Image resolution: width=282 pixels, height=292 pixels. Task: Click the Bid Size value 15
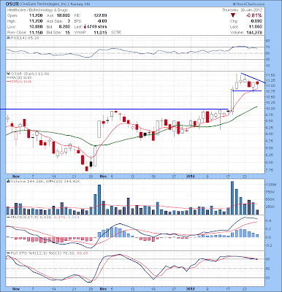(68, 32)
